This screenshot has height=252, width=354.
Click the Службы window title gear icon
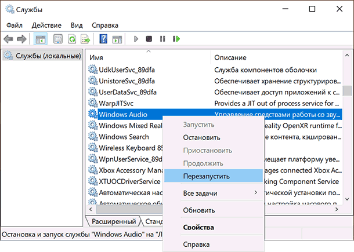pyautogui.click(x=9, y=9)
